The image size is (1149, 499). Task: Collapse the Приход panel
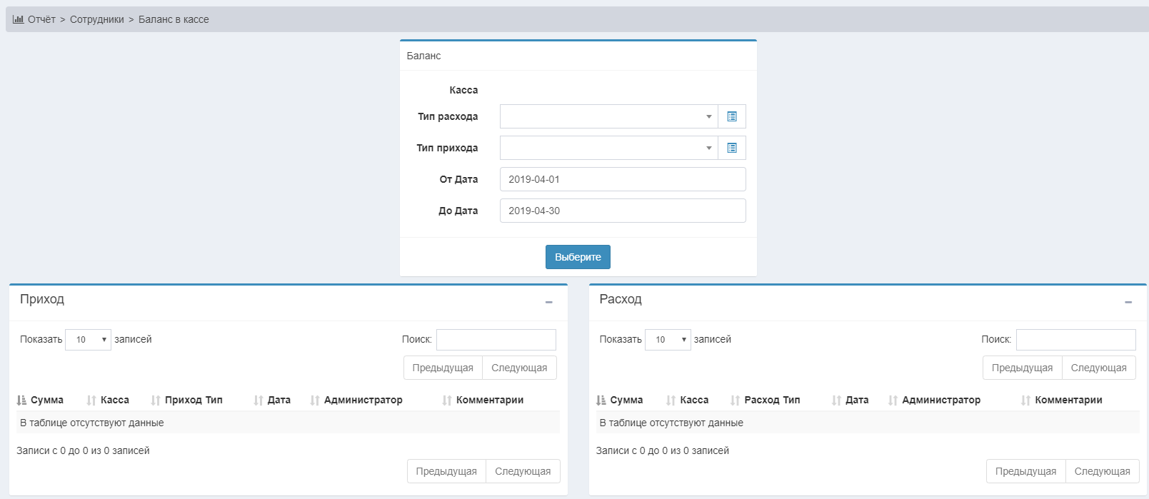coord(548,302)
